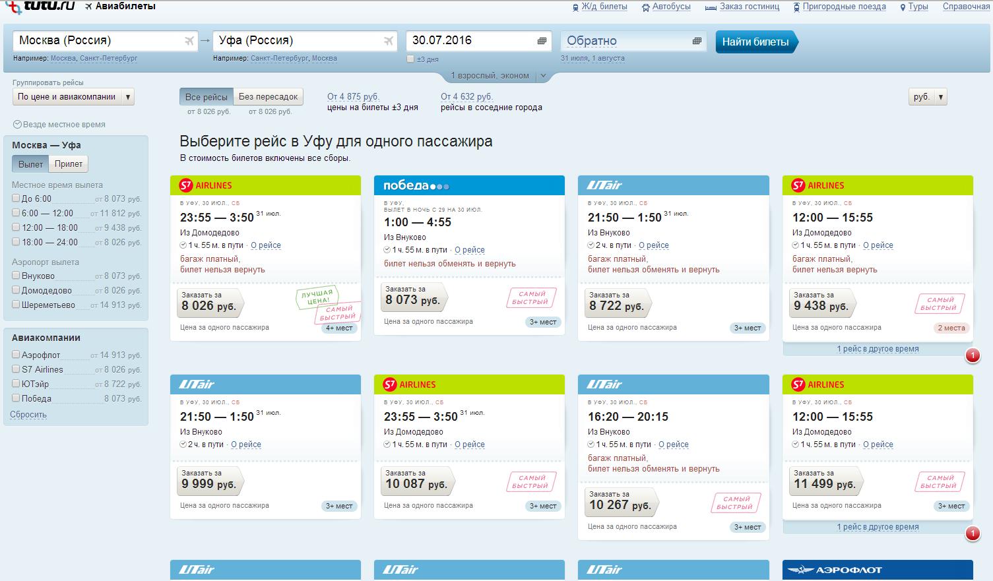Check the 18:00 — 24:00 time filter
Image resolution: width=993 pixels, height=581 pixels.
coord(16,241)
